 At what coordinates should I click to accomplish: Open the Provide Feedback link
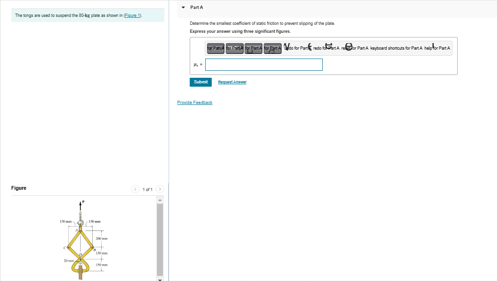pos(194,102)
